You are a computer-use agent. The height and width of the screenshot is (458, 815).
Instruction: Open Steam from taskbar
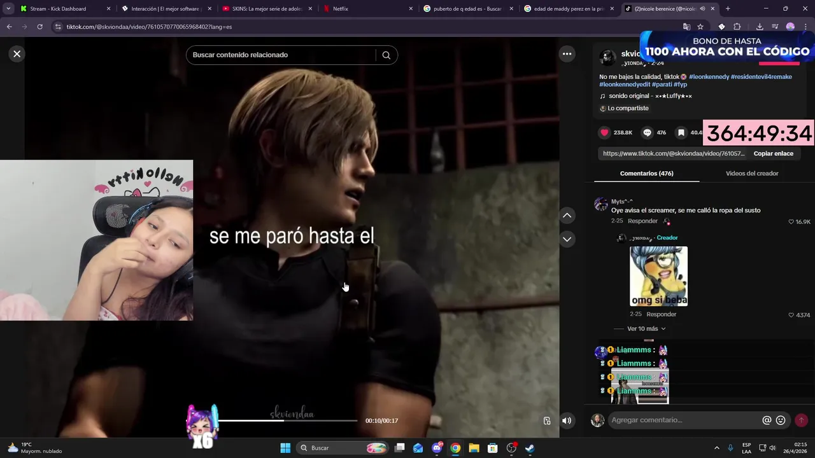point(530,448)
